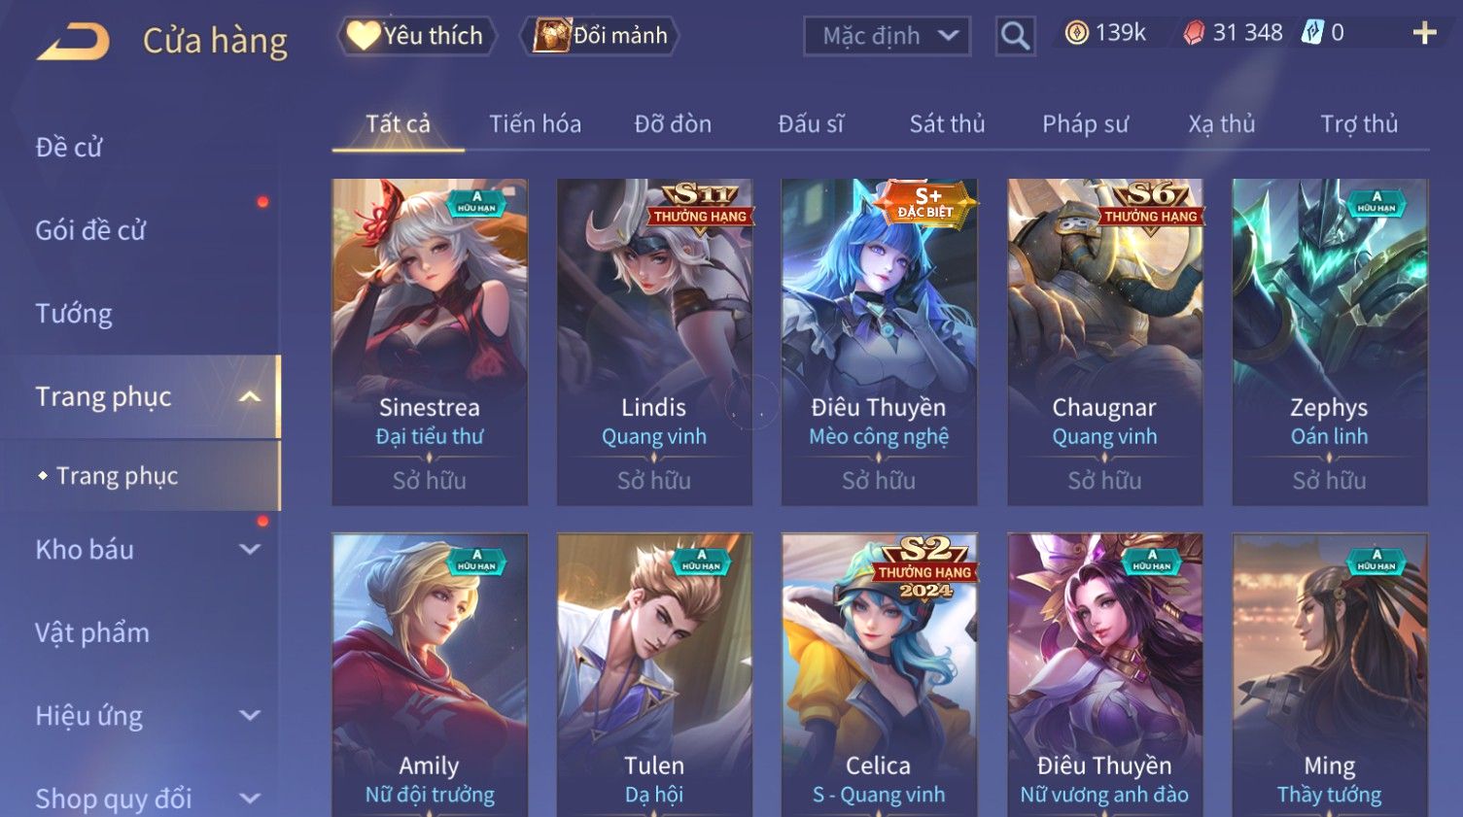Expand the Shop quy đổi section
Screen dimensions: 1463x817
click(250, 799)
